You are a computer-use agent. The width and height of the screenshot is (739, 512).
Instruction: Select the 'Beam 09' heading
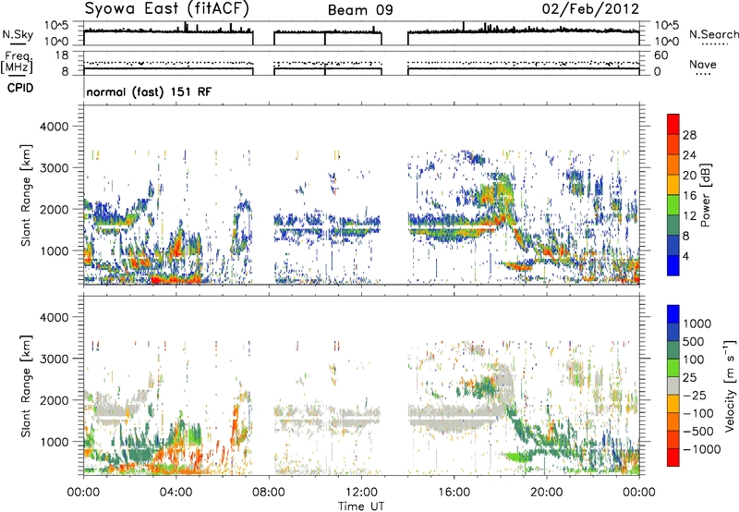(360, 10)
